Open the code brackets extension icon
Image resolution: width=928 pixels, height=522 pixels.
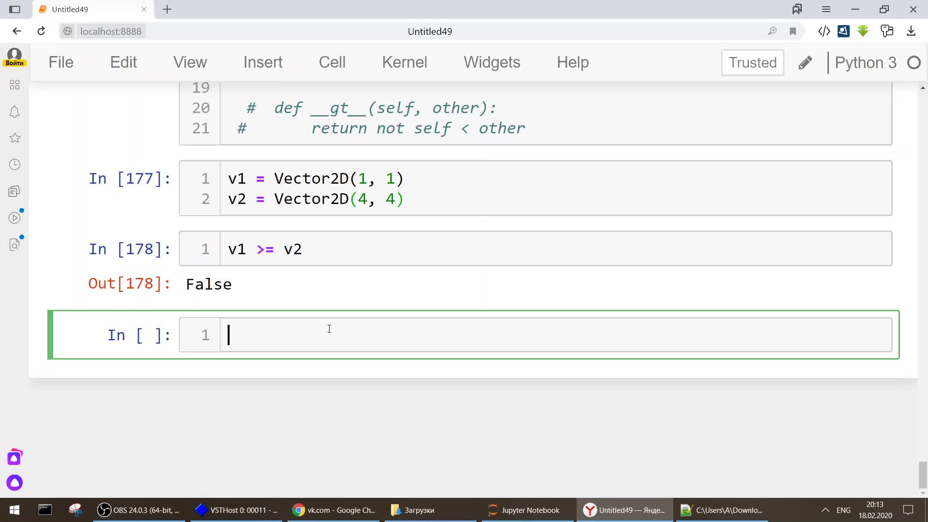824,31
